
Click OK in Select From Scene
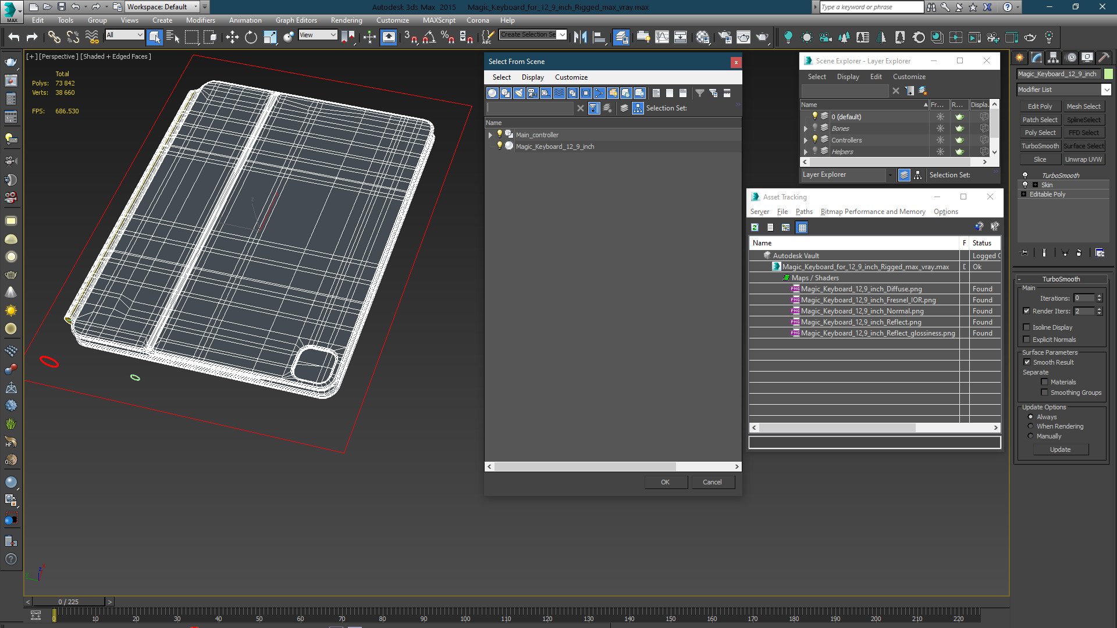666,482
